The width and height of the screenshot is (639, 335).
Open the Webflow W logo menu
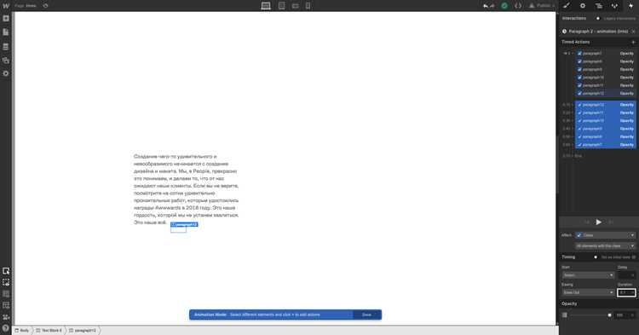click(x=6, y=6)
